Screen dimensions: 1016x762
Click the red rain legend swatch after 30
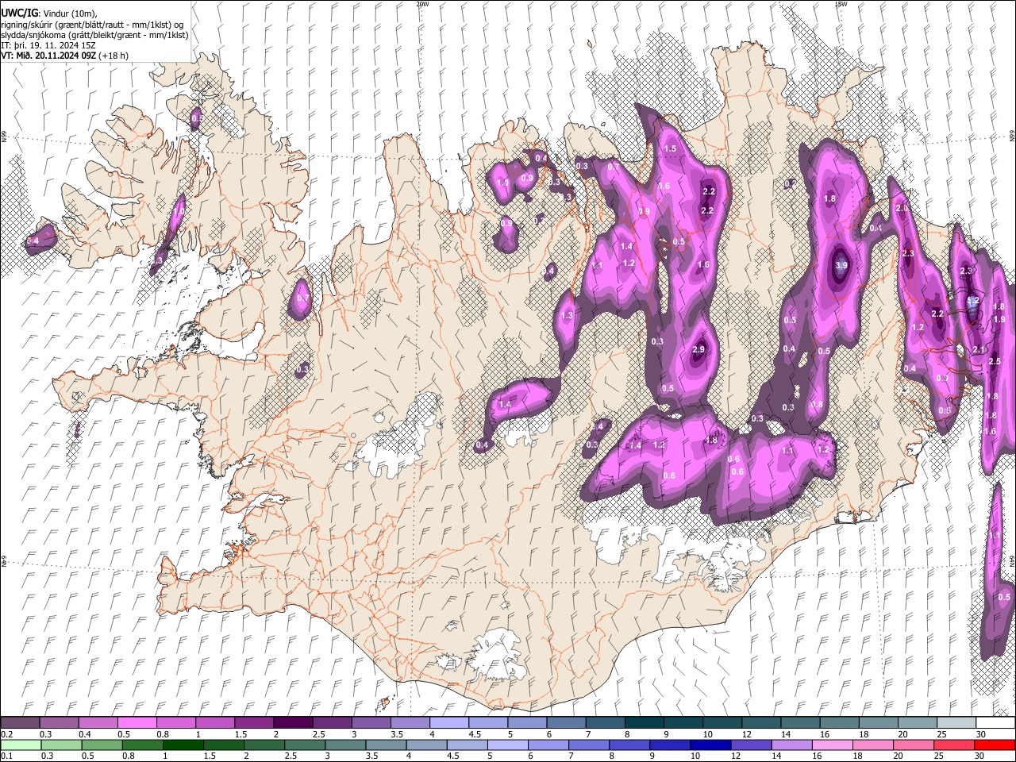tap(995, 745)
